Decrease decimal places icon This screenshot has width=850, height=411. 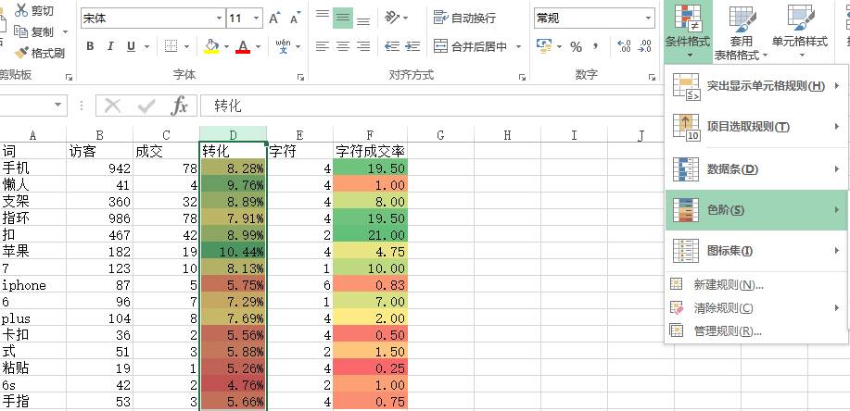[644, 46]
